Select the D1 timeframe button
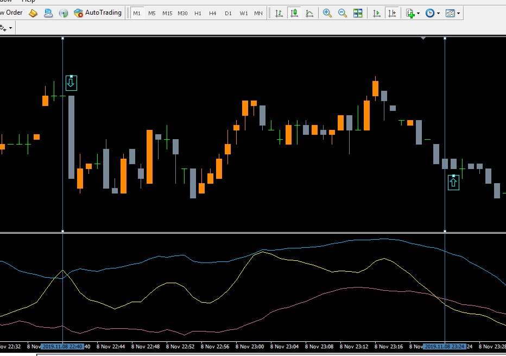Viewport: 506px width, 356px height. 228,13
